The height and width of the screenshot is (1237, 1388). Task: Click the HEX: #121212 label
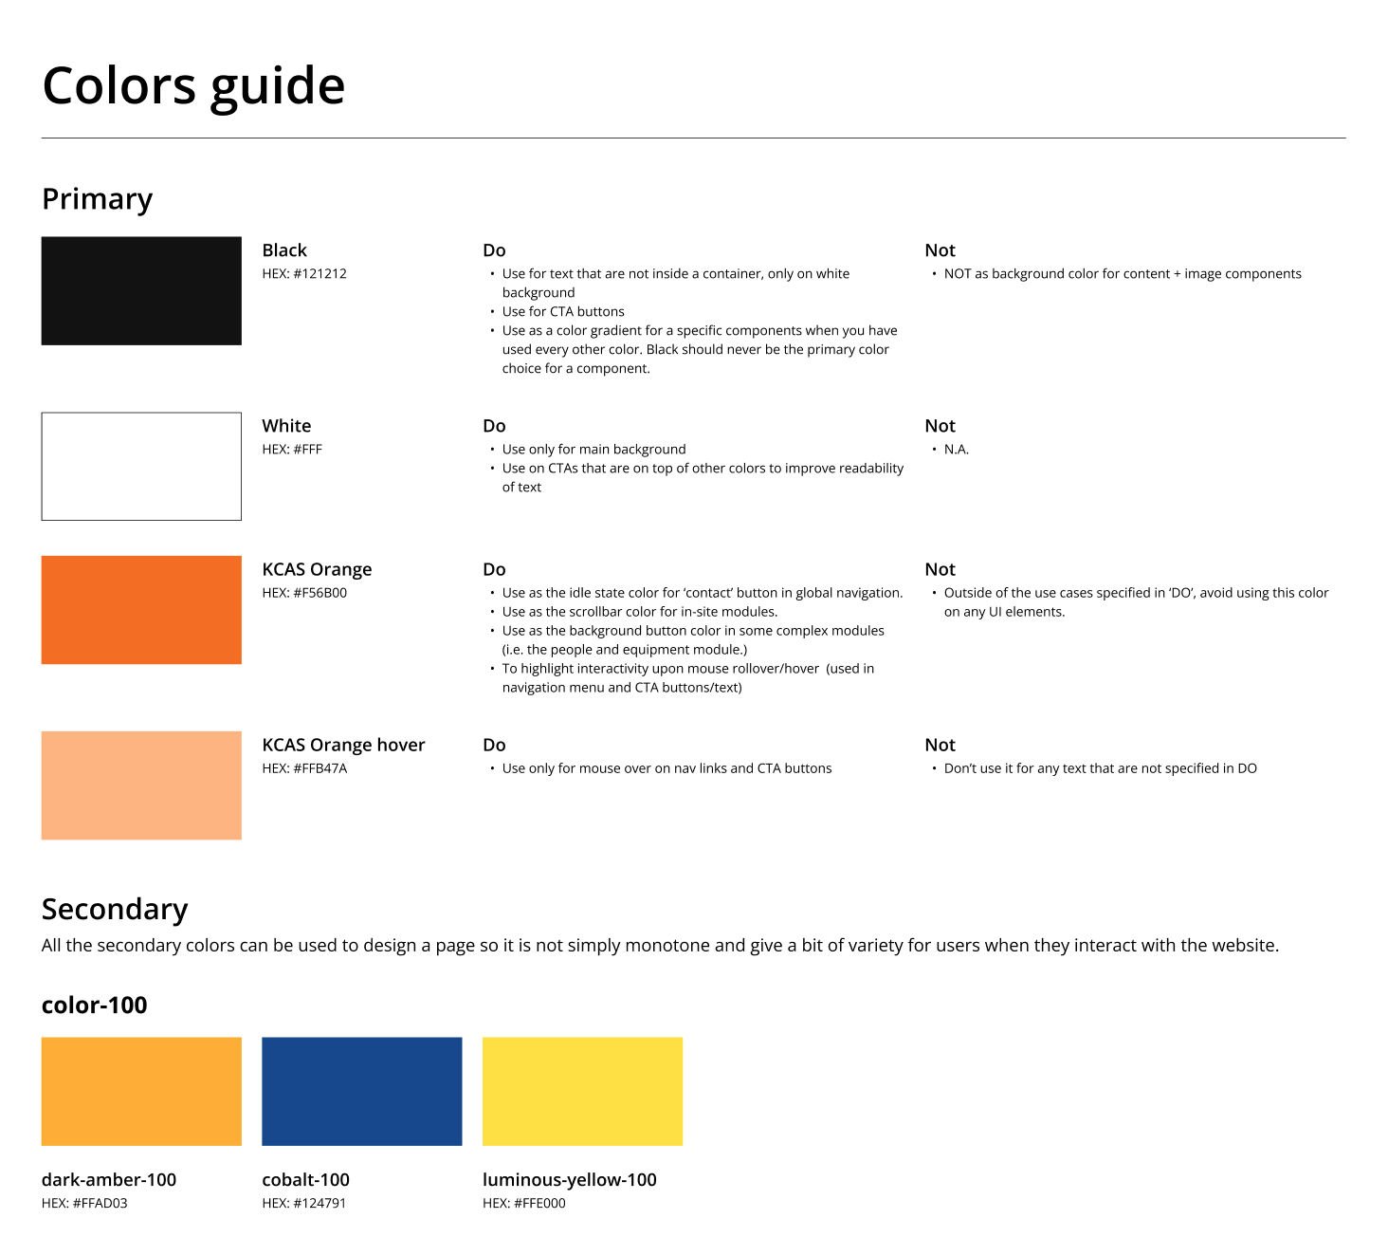(304, 273)
